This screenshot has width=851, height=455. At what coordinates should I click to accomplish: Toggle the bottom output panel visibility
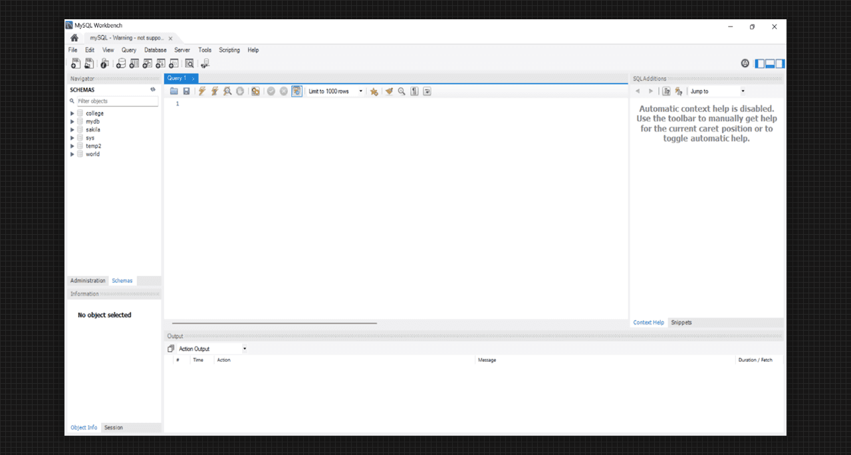(770, 64)
